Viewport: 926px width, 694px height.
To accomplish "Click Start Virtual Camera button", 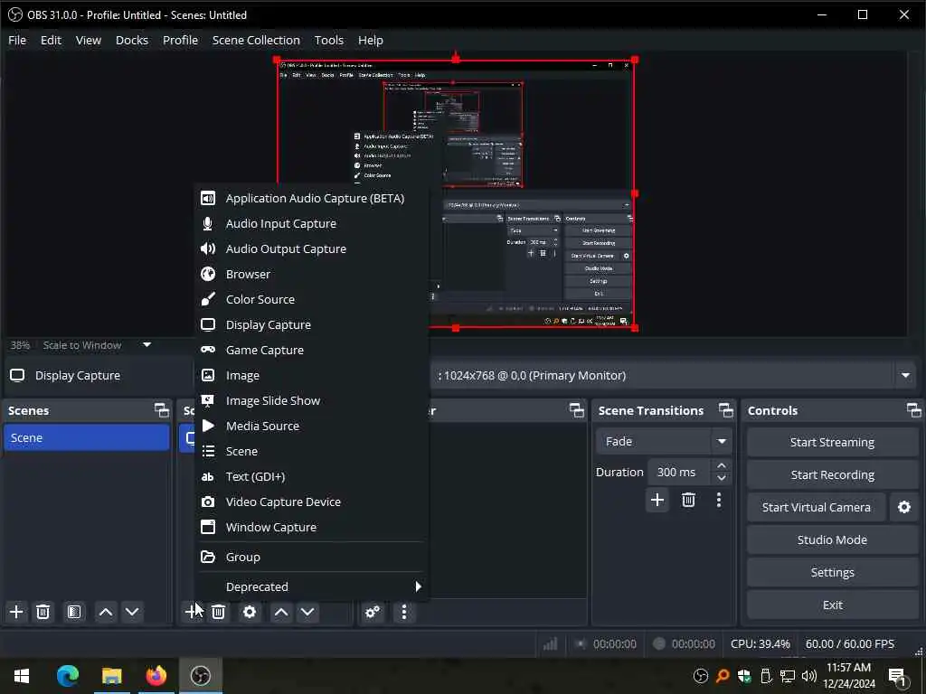I will [817, 508].
